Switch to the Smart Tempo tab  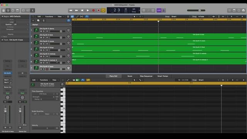point(163,76)
